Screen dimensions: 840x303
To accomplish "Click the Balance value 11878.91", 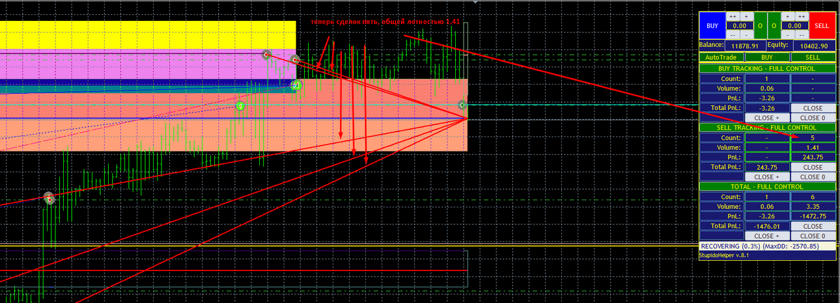I will click(746, 46).
